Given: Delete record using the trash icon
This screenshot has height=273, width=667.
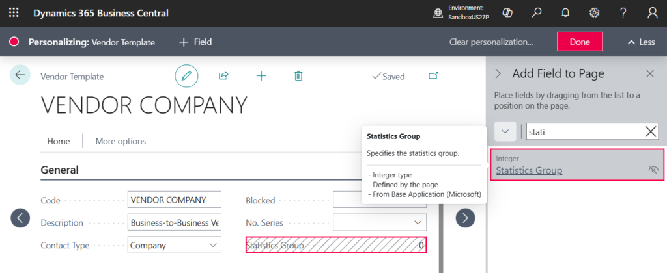Looking at the screenshot, I should pos(298,76).
